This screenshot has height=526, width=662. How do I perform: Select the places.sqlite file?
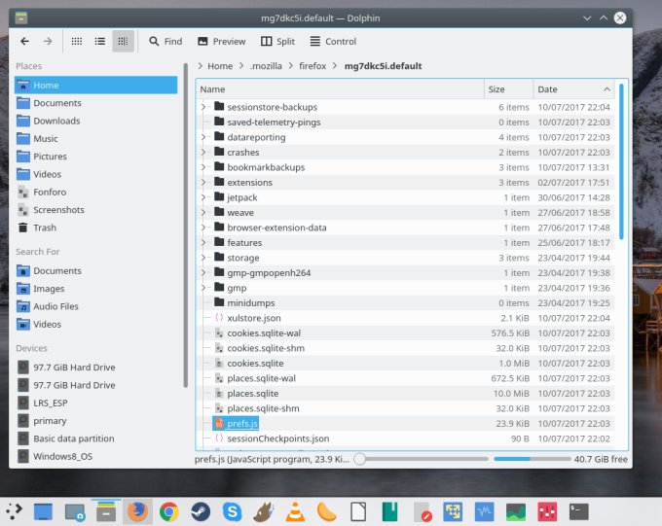(252, 393)
